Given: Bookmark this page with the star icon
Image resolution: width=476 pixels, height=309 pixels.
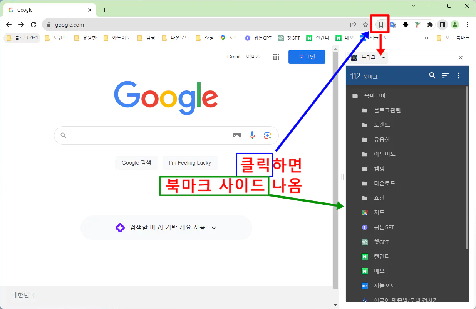Looking at the screenshot, I should 365,25.
